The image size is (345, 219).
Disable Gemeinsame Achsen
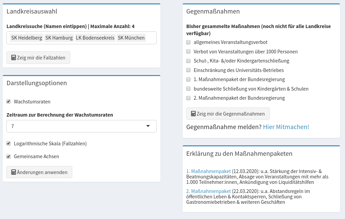click(8, 156)
